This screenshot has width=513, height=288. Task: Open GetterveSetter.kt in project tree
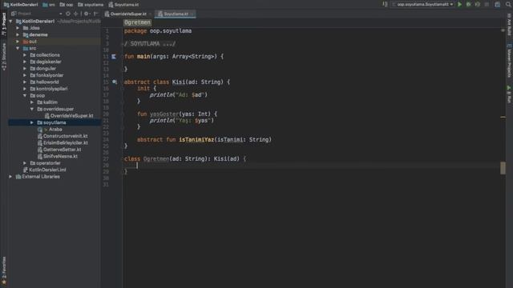[59, 150]
